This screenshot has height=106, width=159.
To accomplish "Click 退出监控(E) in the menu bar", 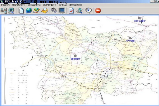I will (75, 5).
